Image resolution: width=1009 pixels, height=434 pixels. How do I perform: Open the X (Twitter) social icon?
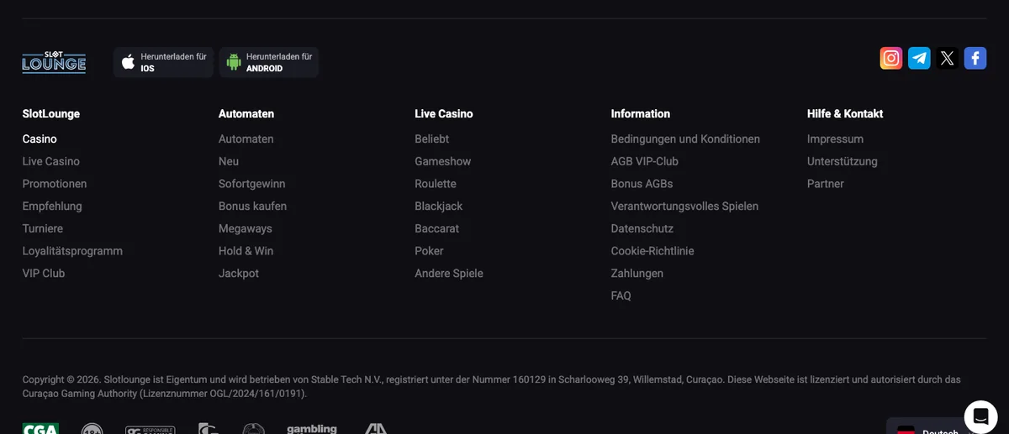[x=948, y=58]
